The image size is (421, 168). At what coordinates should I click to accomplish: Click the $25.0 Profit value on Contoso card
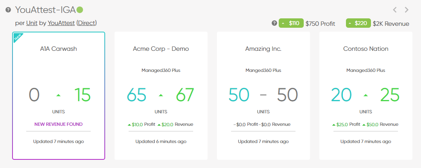pyautogui.click(x=346, y=125)
